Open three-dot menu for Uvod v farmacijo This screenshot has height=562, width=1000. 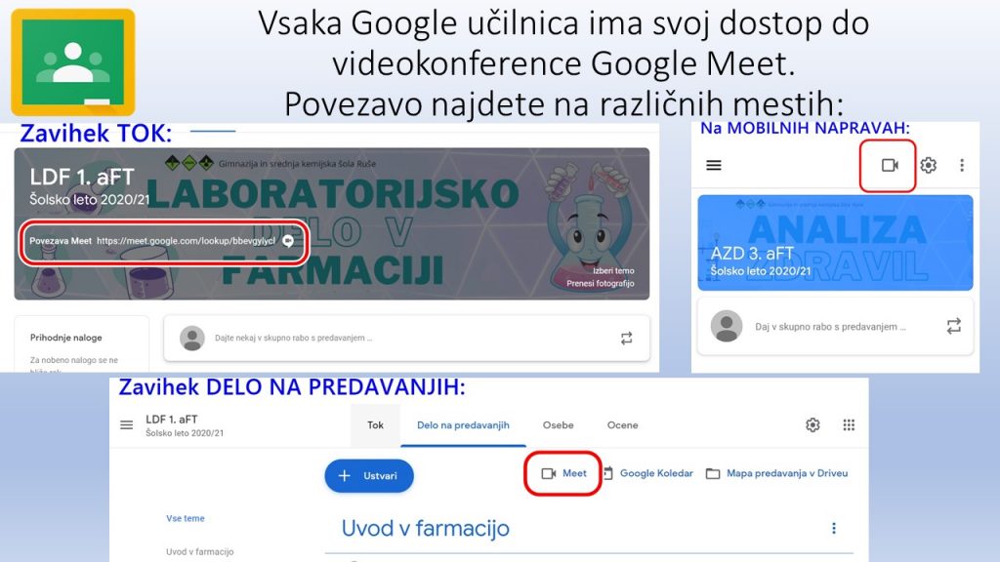pyautogui.click(x=834, y=528)
